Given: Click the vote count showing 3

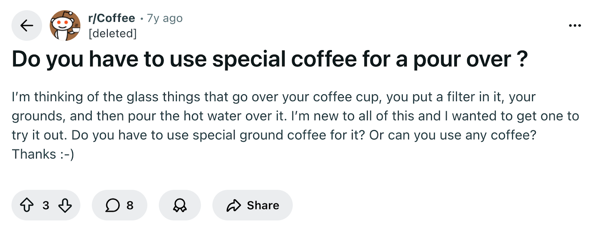Looking at the screenshot, I should coord(45,205).
